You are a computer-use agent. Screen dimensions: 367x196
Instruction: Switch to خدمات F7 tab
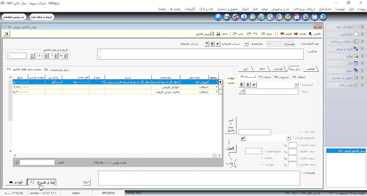(x=265, y=77)
